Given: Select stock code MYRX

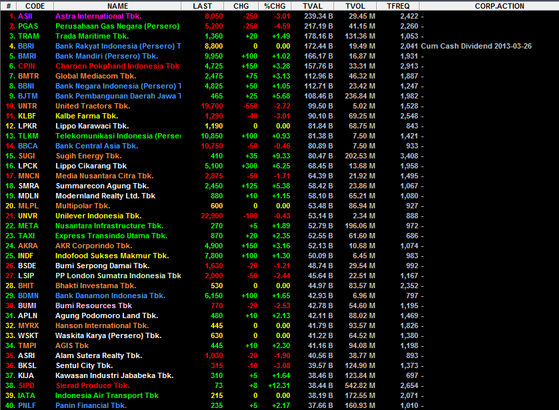Looking at the screenshot, I should point(28,325).
